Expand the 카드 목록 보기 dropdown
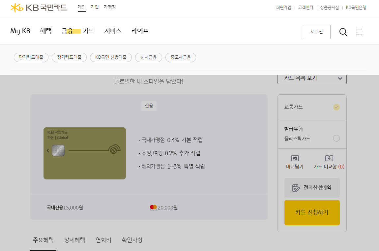379x251 pixels. click(312, 78)
